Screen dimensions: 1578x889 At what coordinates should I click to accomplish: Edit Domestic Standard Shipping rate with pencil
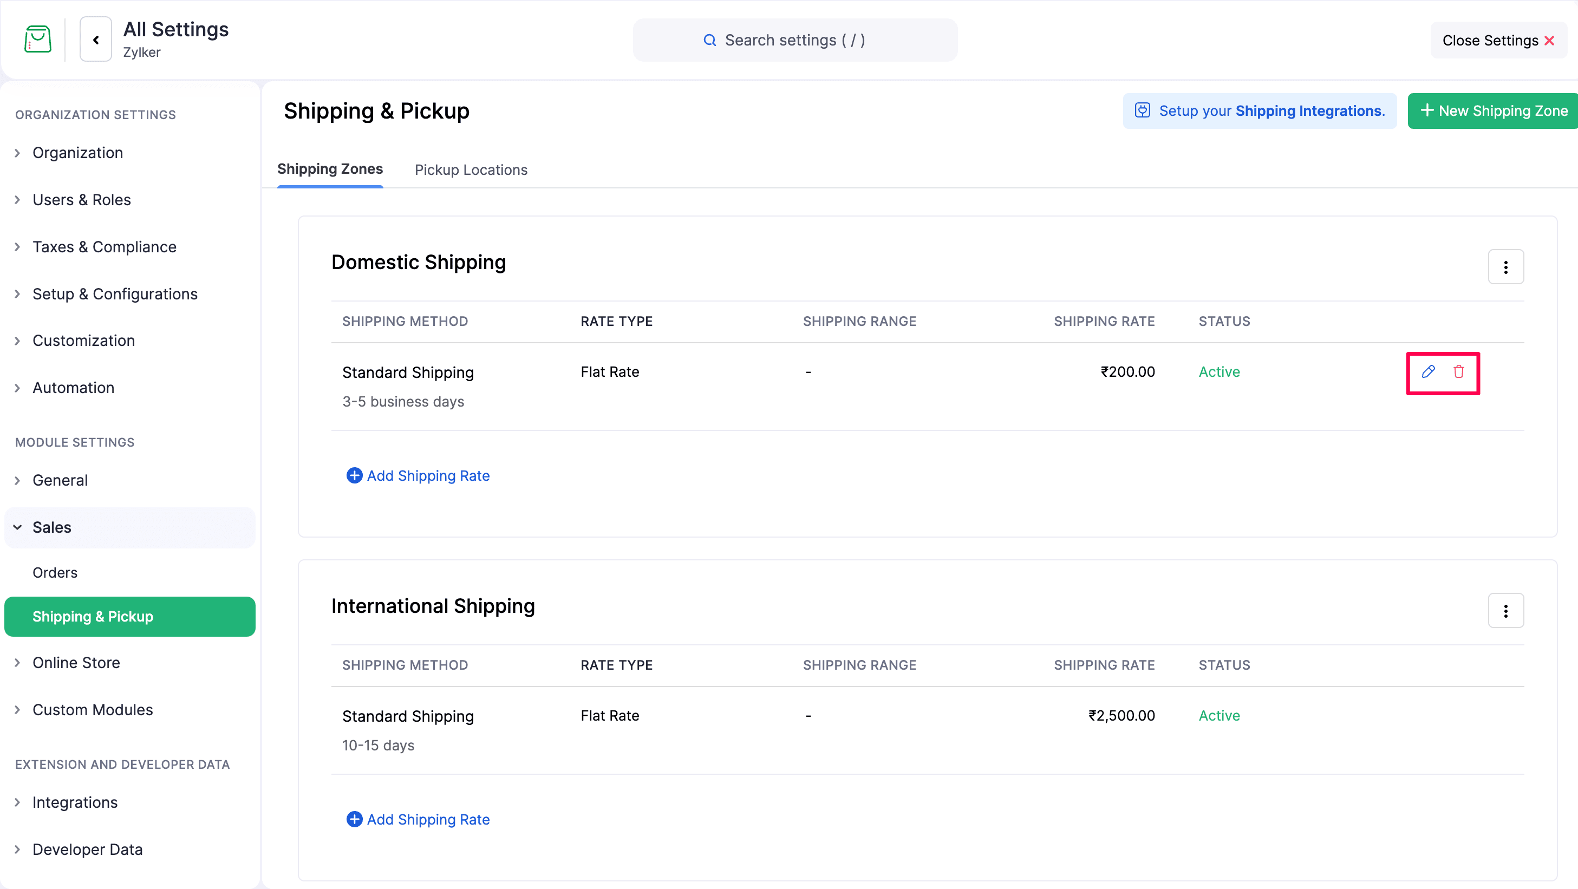[1428, 371]
